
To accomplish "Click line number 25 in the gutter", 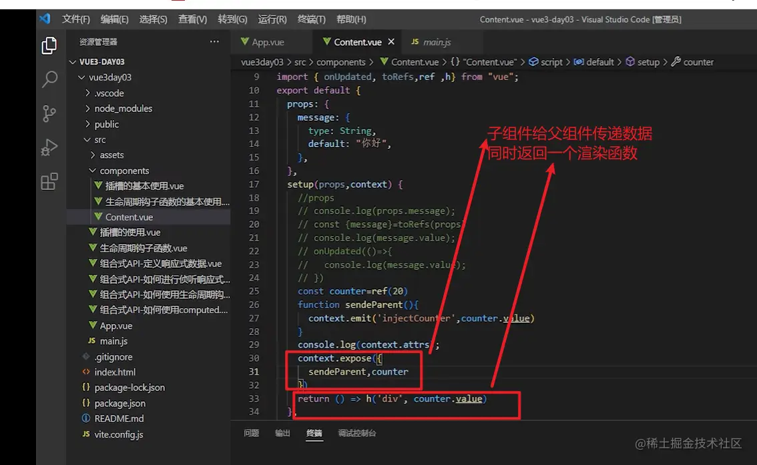I will click(254, 291).
